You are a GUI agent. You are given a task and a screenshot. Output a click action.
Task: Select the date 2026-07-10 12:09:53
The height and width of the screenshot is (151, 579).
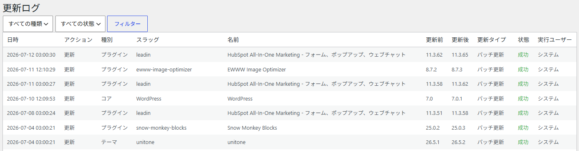[31, 98]
